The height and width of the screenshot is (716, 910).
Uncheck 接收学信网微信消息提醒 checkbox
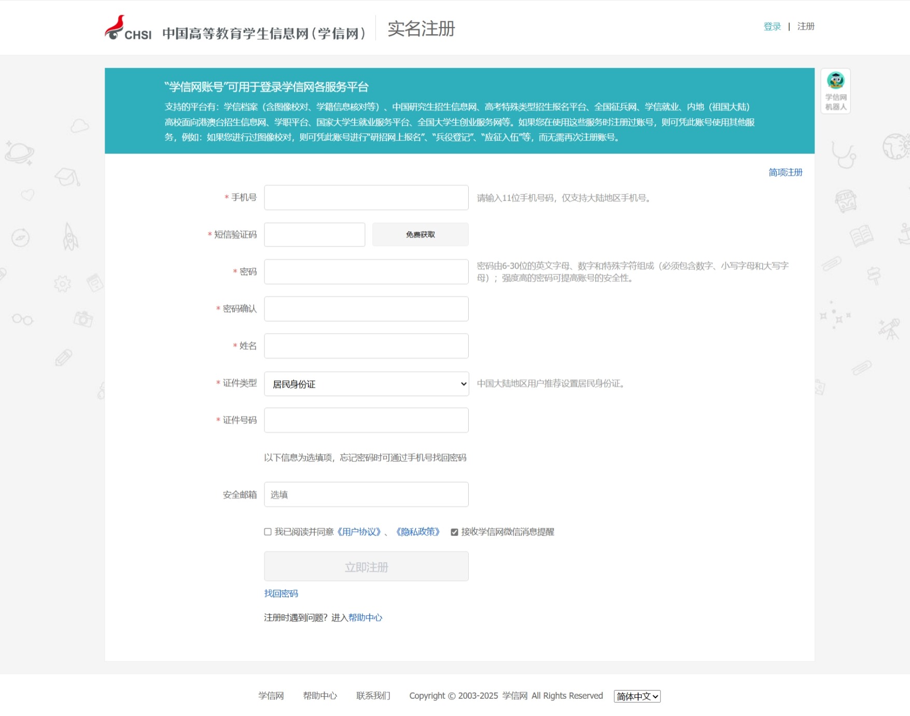pyautogui.click(x=454, y=532)
